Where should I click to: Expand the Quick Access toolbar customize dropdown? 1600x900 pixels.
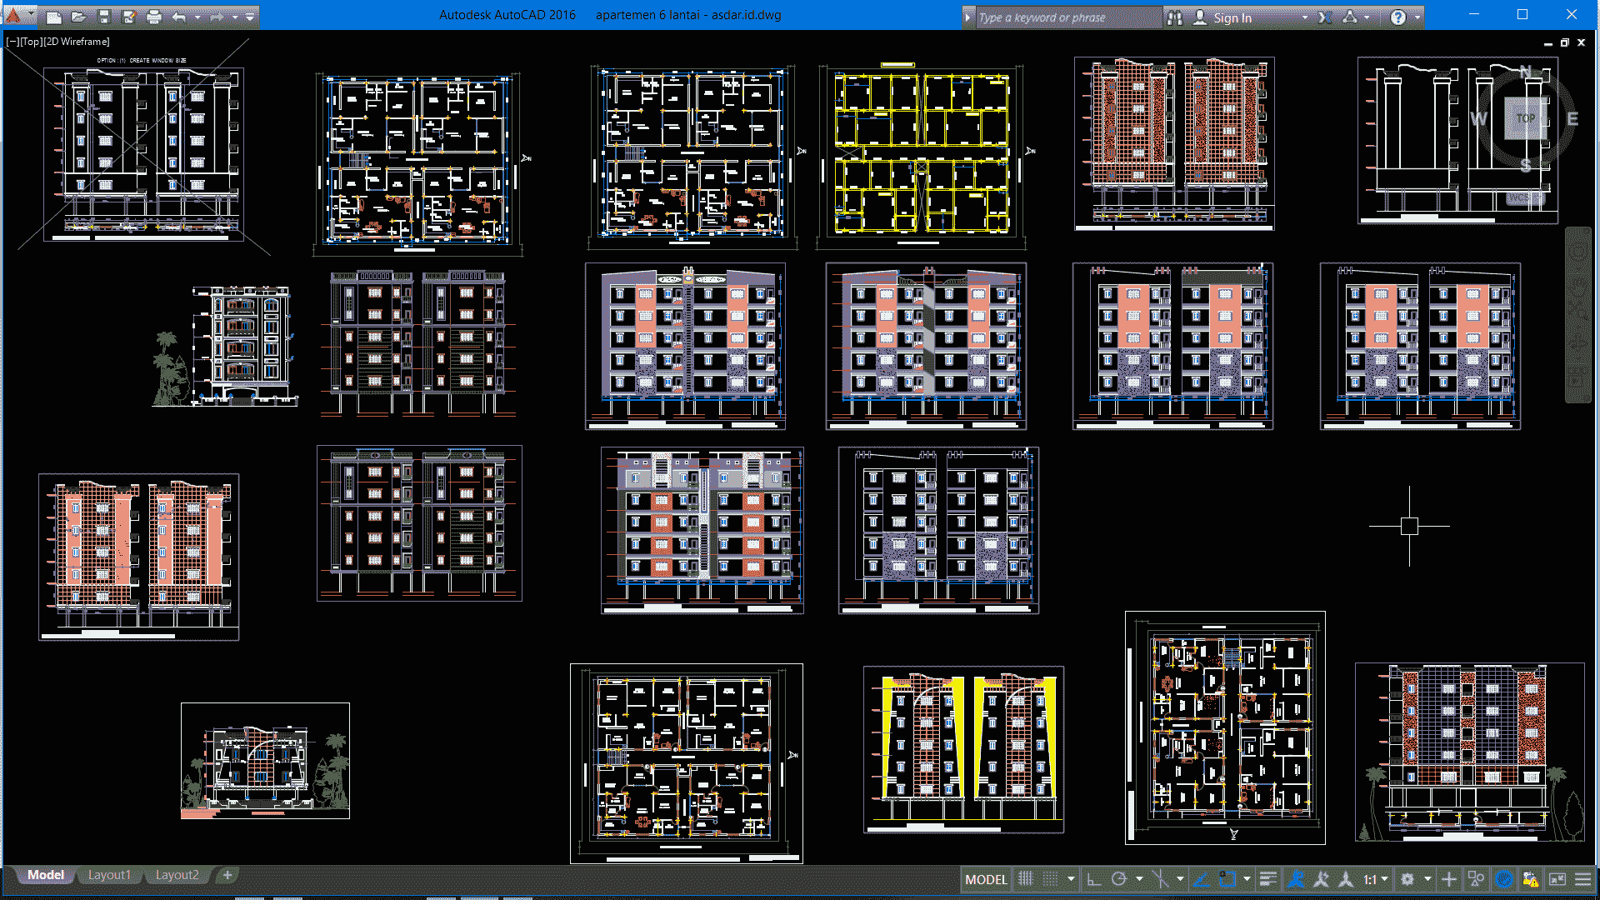250,17
